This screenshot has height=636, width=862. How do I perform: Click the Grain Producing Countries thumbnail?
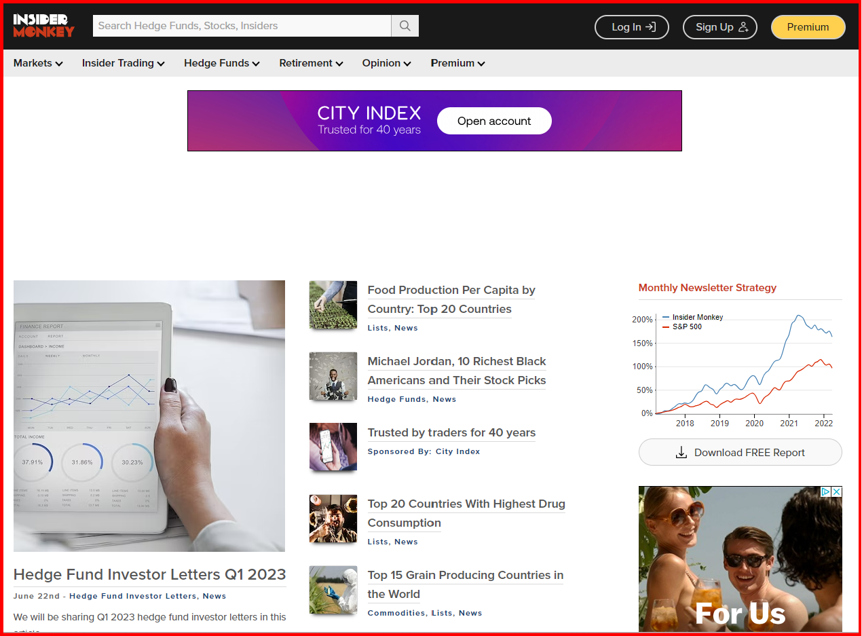click(333, 590)
